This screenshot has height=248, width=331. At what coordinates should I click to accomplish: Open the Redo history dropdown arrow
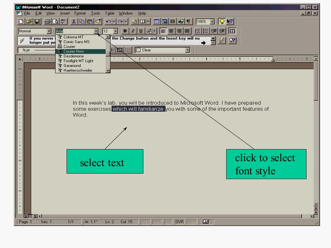point(126,21)
